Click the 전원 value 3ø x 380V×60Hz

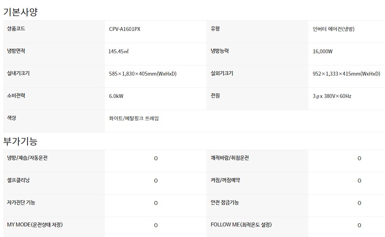332,96
